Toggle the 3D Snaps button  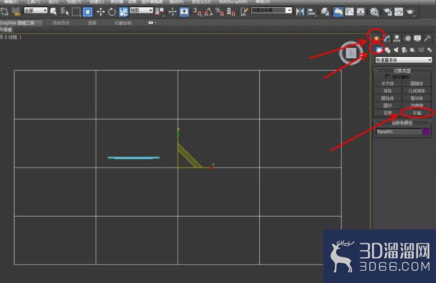pyautogui.click(x=197, y=12)
